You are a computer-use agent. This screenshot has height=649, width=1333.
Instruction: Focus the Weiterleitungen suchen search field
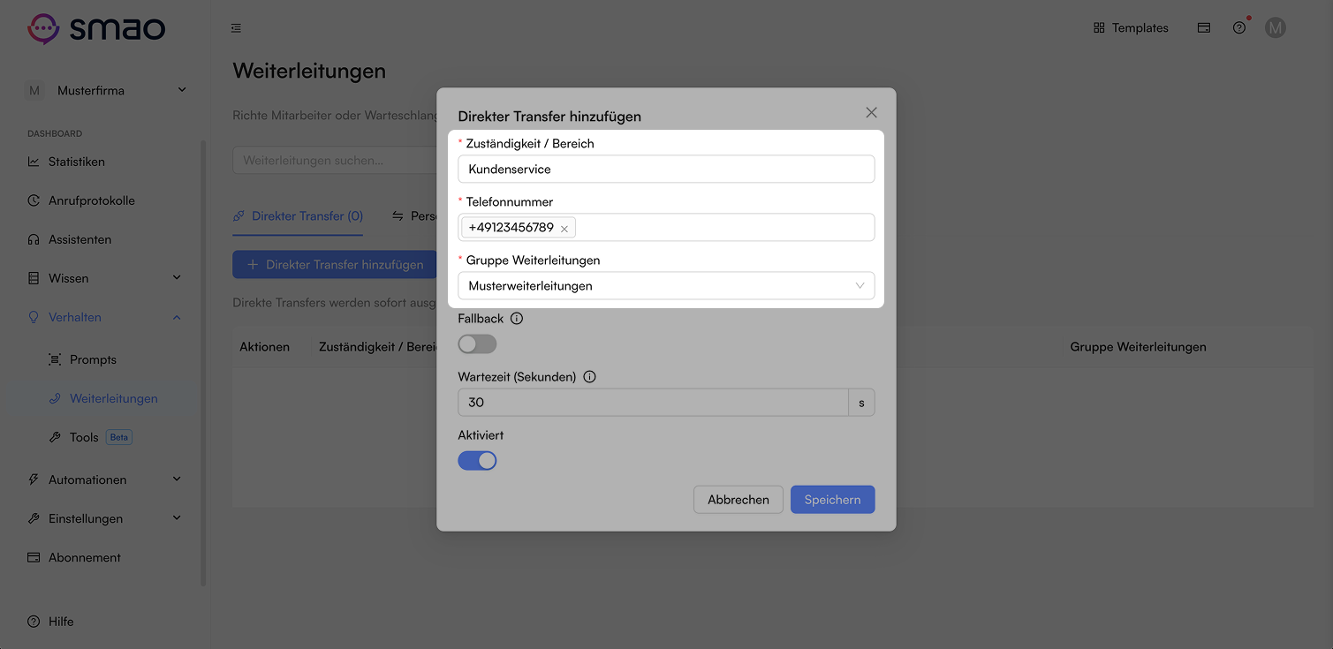[334, 161]
